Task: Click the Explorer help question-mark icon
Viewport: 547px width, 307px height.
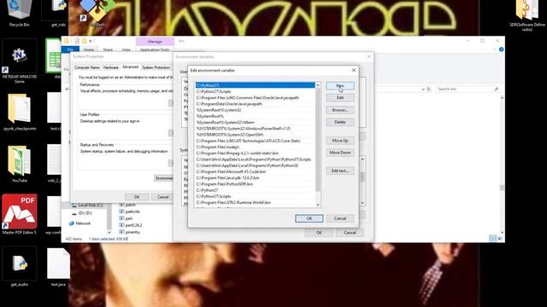Action: pos(502,49)
